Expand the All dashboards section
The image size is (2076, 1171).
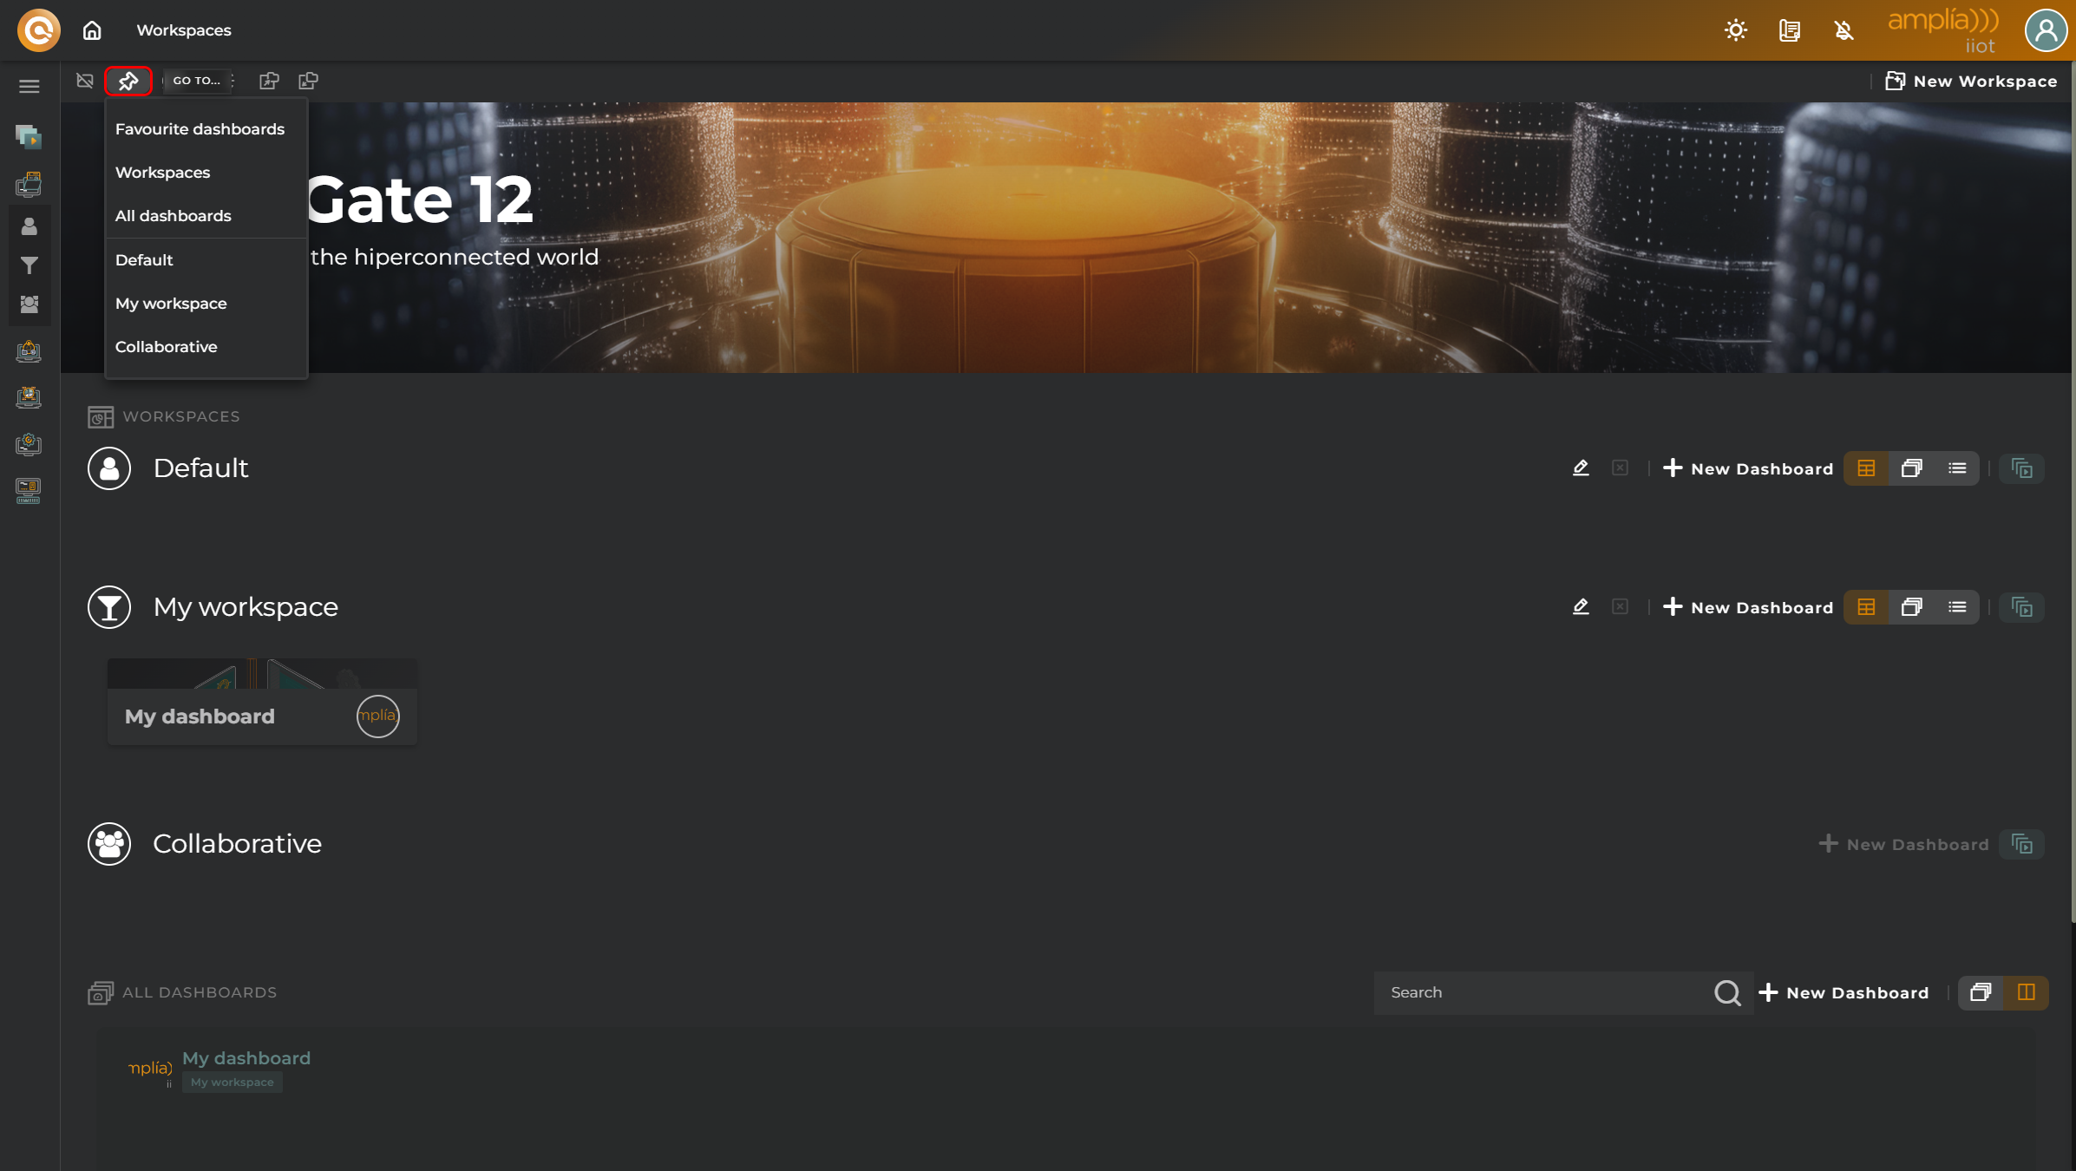coord(173,215)
